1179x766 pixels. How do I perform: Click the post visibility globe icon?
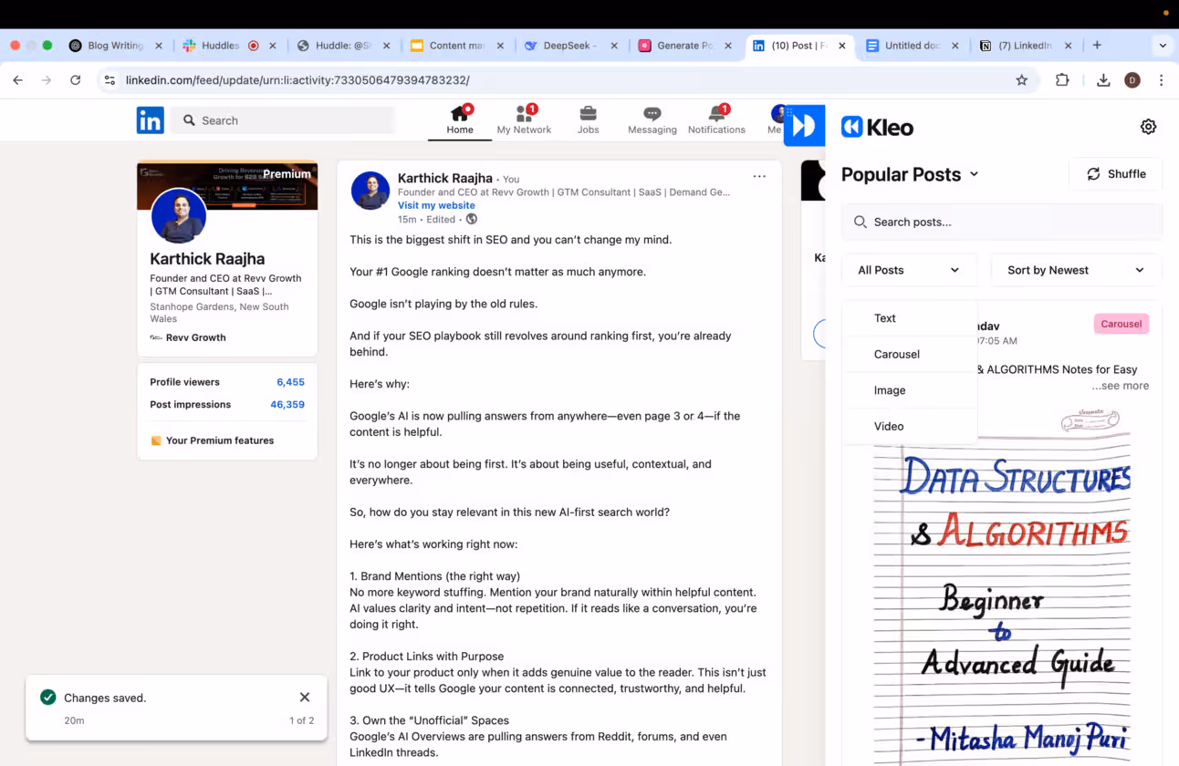tap(472, 219)
